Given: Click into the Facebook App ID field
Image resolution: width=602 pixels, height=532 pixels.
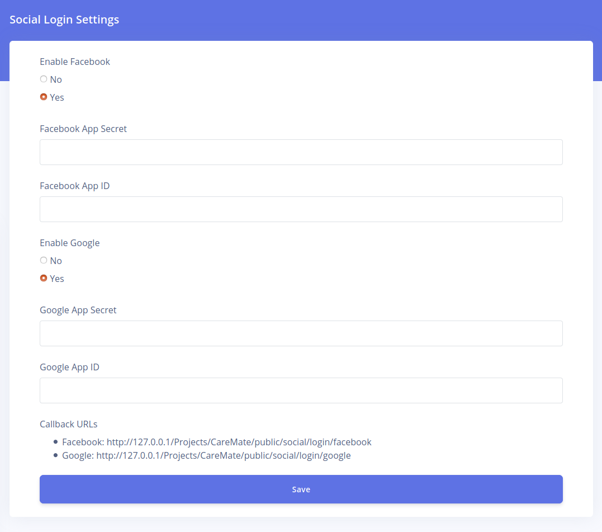Looking at the screenshot, I should [x=301, y=209].
